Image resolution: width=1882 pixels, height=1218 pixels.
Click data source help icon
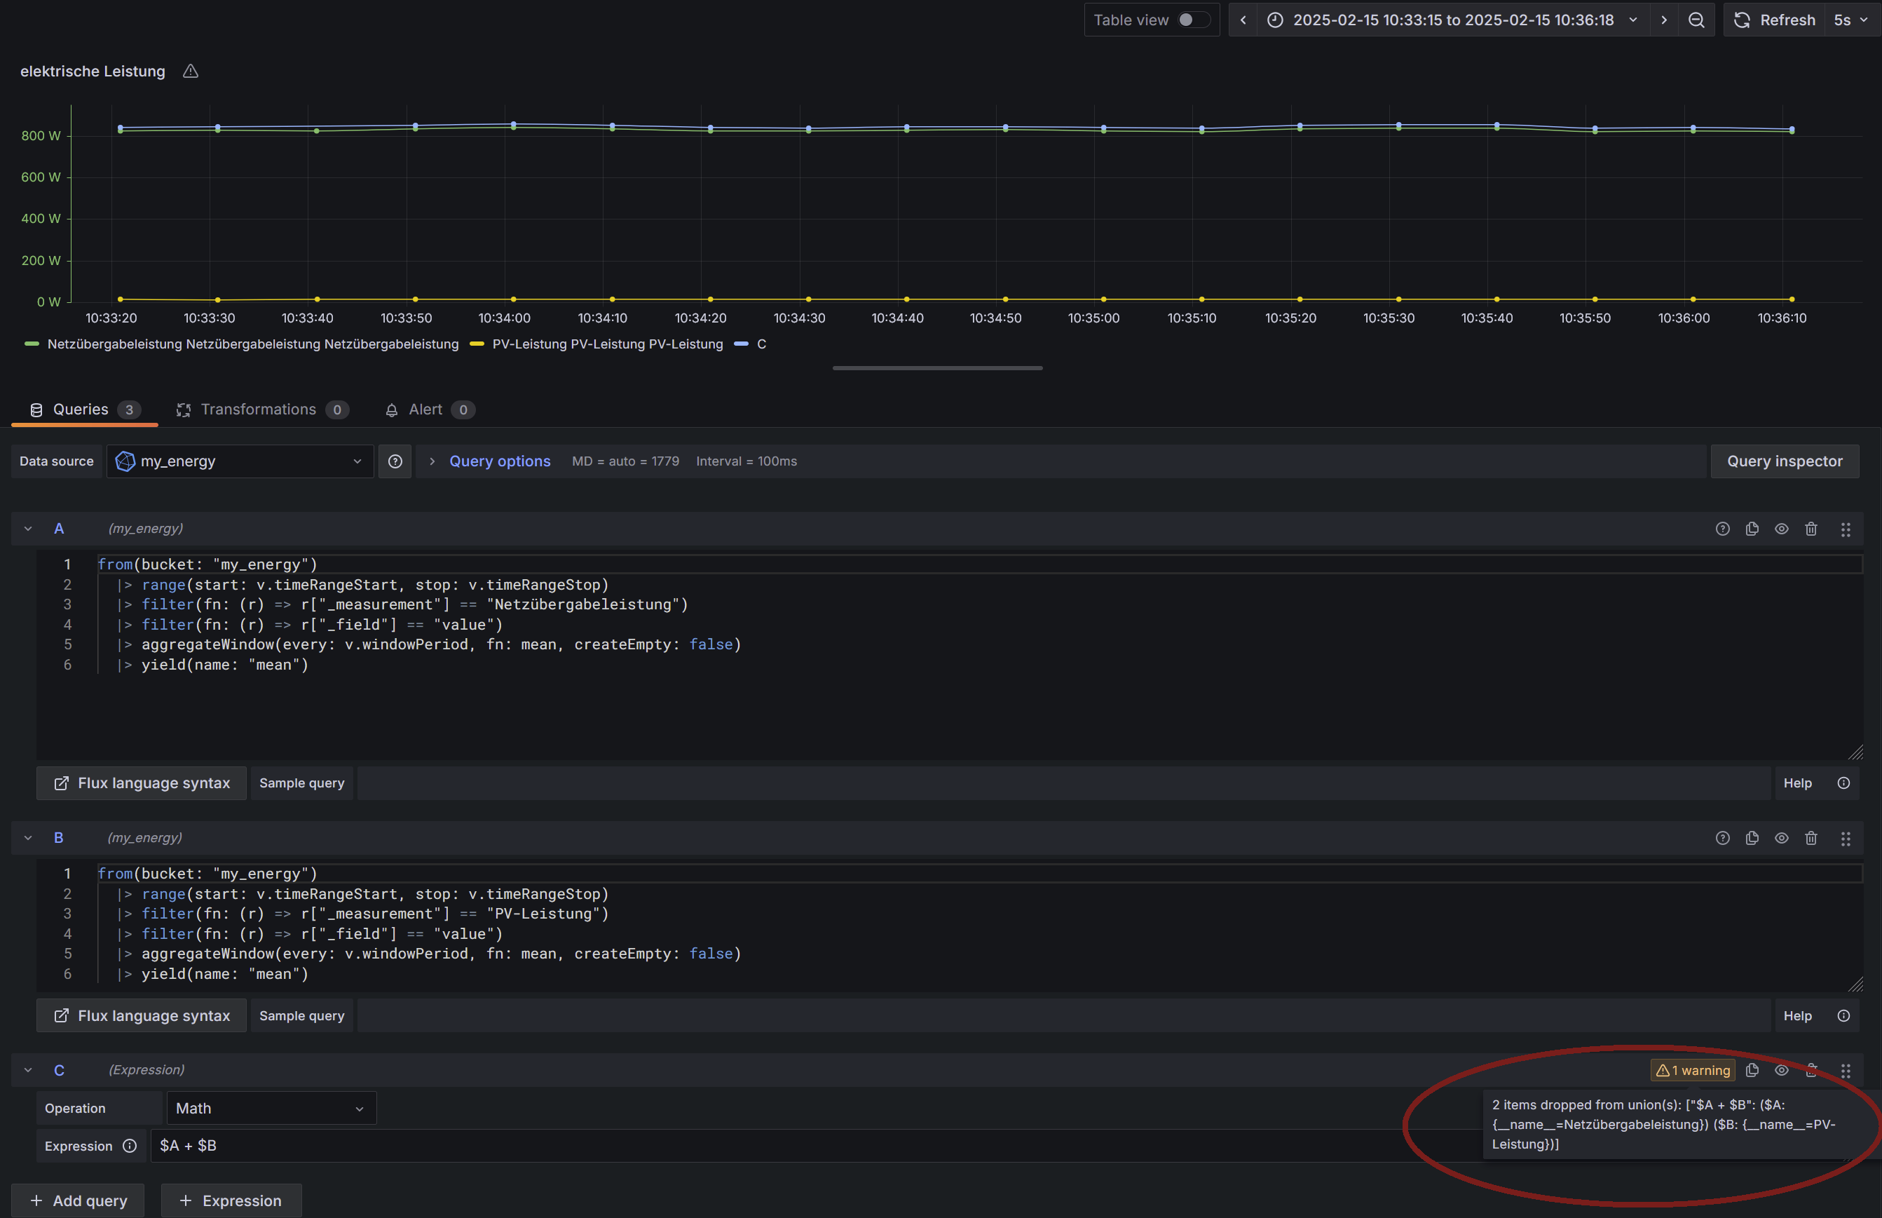point(395,461)
